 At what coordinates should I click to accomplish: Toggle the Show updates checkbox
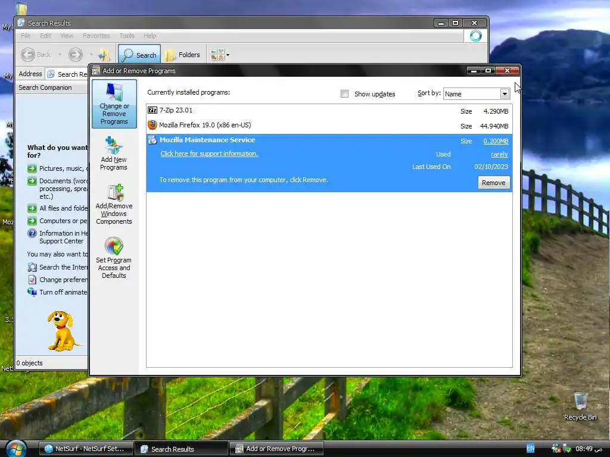(x=344, y=93)
